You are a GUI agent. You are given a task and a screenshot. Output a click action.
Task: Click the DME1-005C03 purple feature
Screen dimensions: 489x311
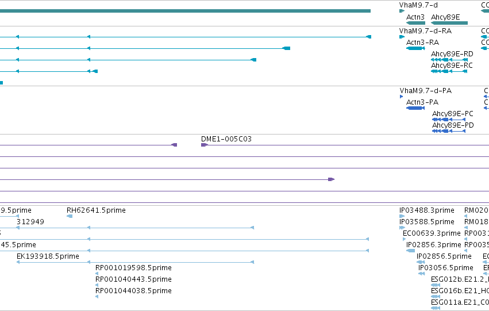click(x=205, y=145)
